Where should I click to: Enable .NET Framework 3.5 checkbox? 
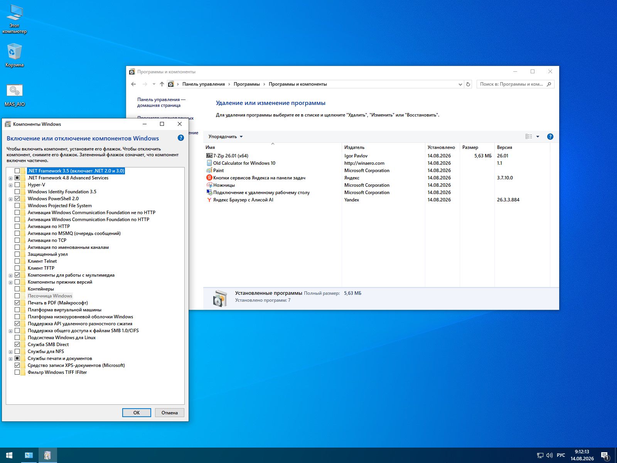pyautogui.click(x=17, y=171)
